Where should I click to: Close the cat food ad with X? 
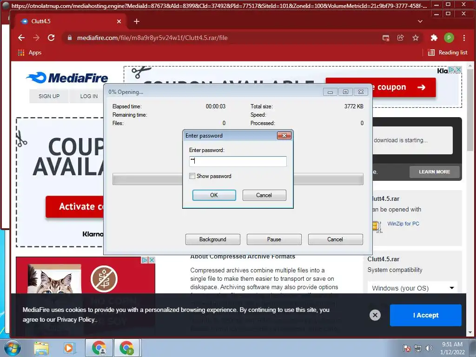pos(152,260)
